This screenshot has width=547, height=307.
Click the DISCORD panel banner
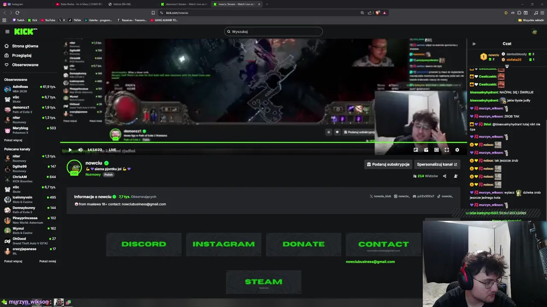[x=144, y=244]
